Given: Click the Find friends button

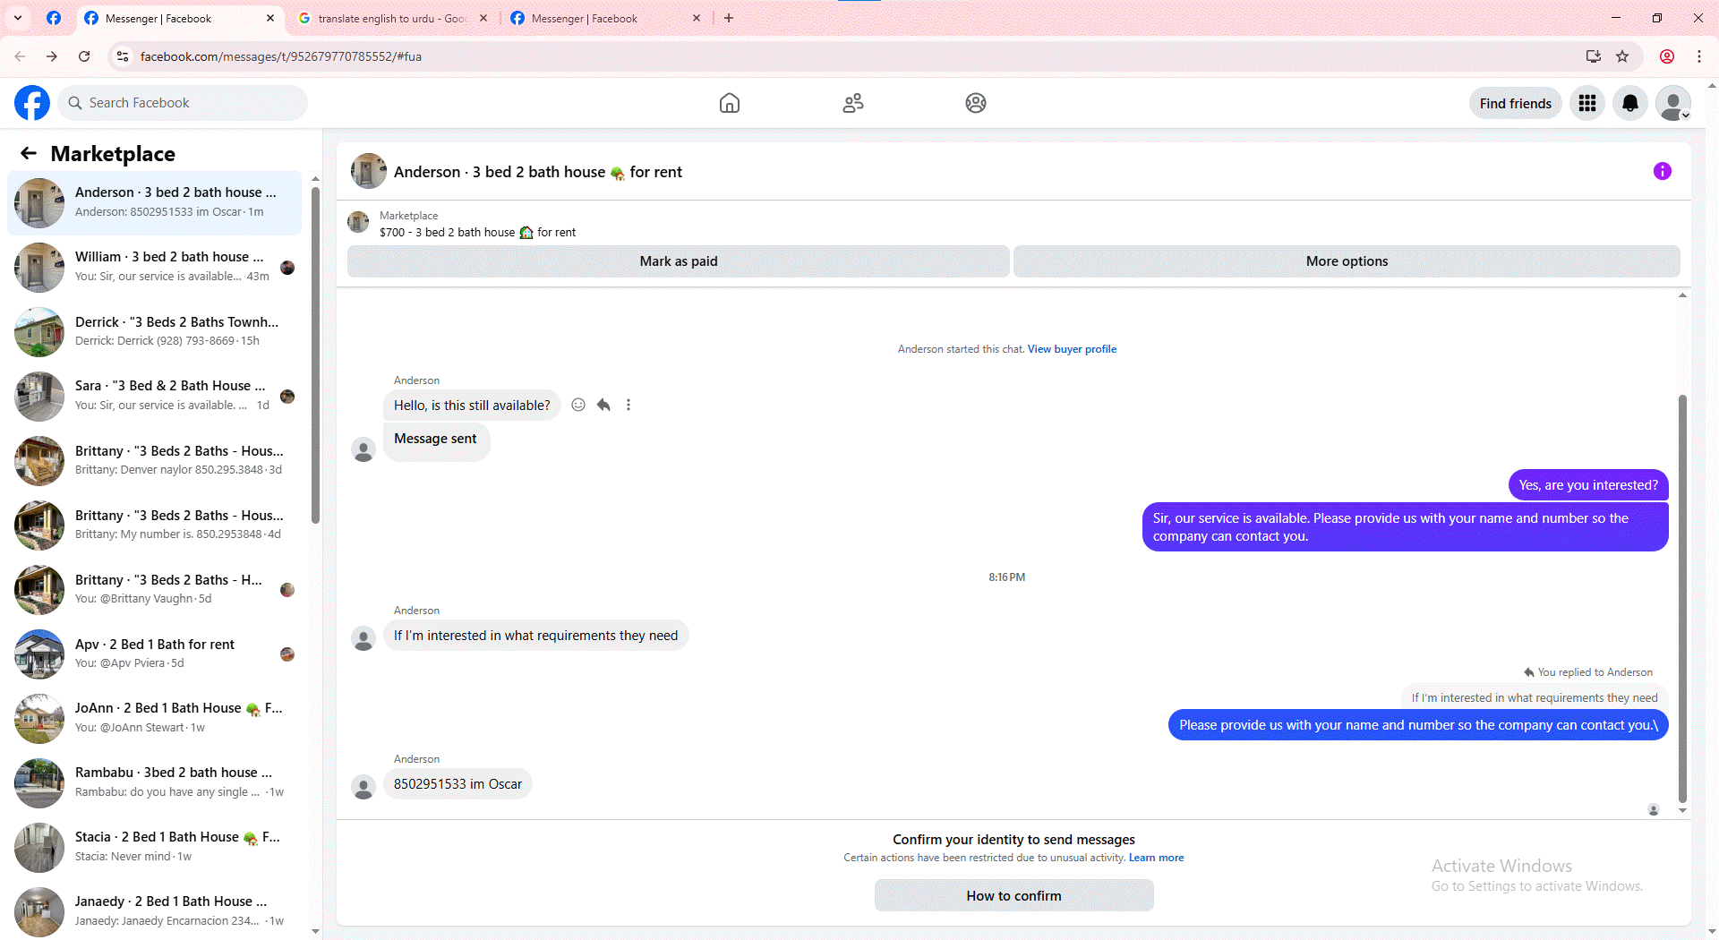Looking at the screenshot, I should [1516, 103].
